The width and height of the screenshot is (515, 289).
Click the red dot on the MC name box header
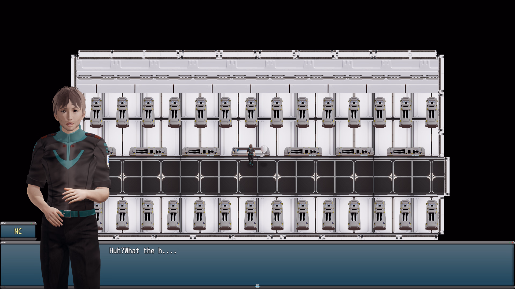[x=34, y=223]
